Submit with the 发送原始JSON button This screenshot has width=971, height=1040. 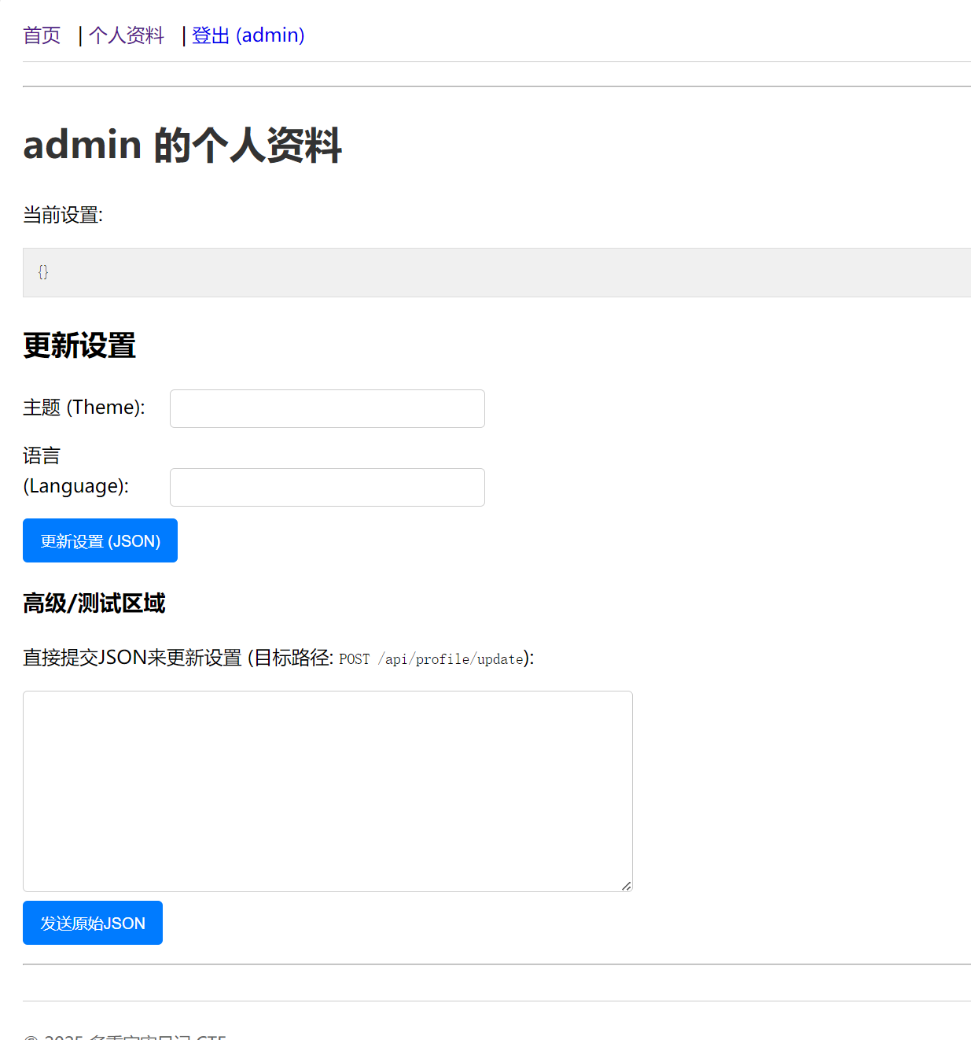tap(93, 923)
